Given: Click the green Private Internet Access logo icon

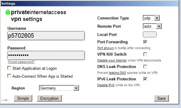Looking at the screenshot, I should click(8, 12).
